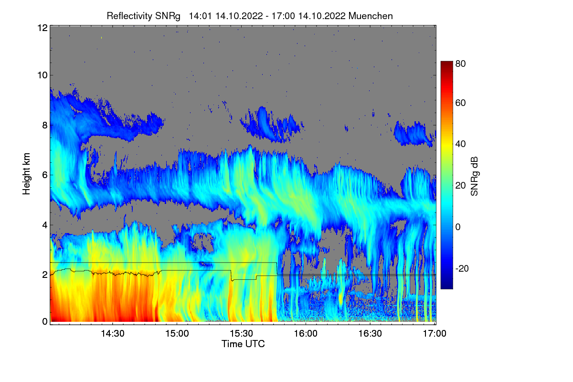Viewport: 573px width, 382px height.
Task: Click the '16:00' time tick label
Action: click(x=306, y=334)
